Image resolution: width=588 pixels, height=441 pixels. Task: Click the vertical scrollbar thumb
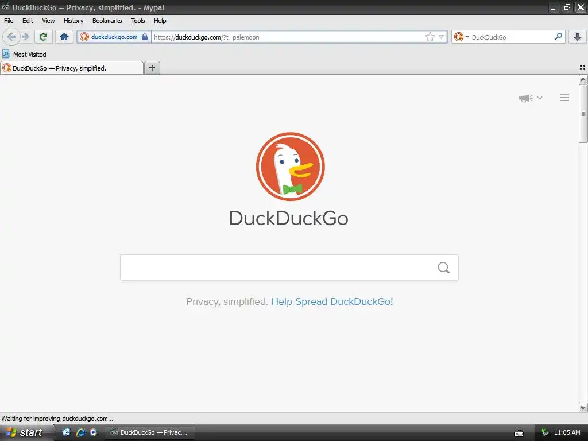(x=583, y=114)
